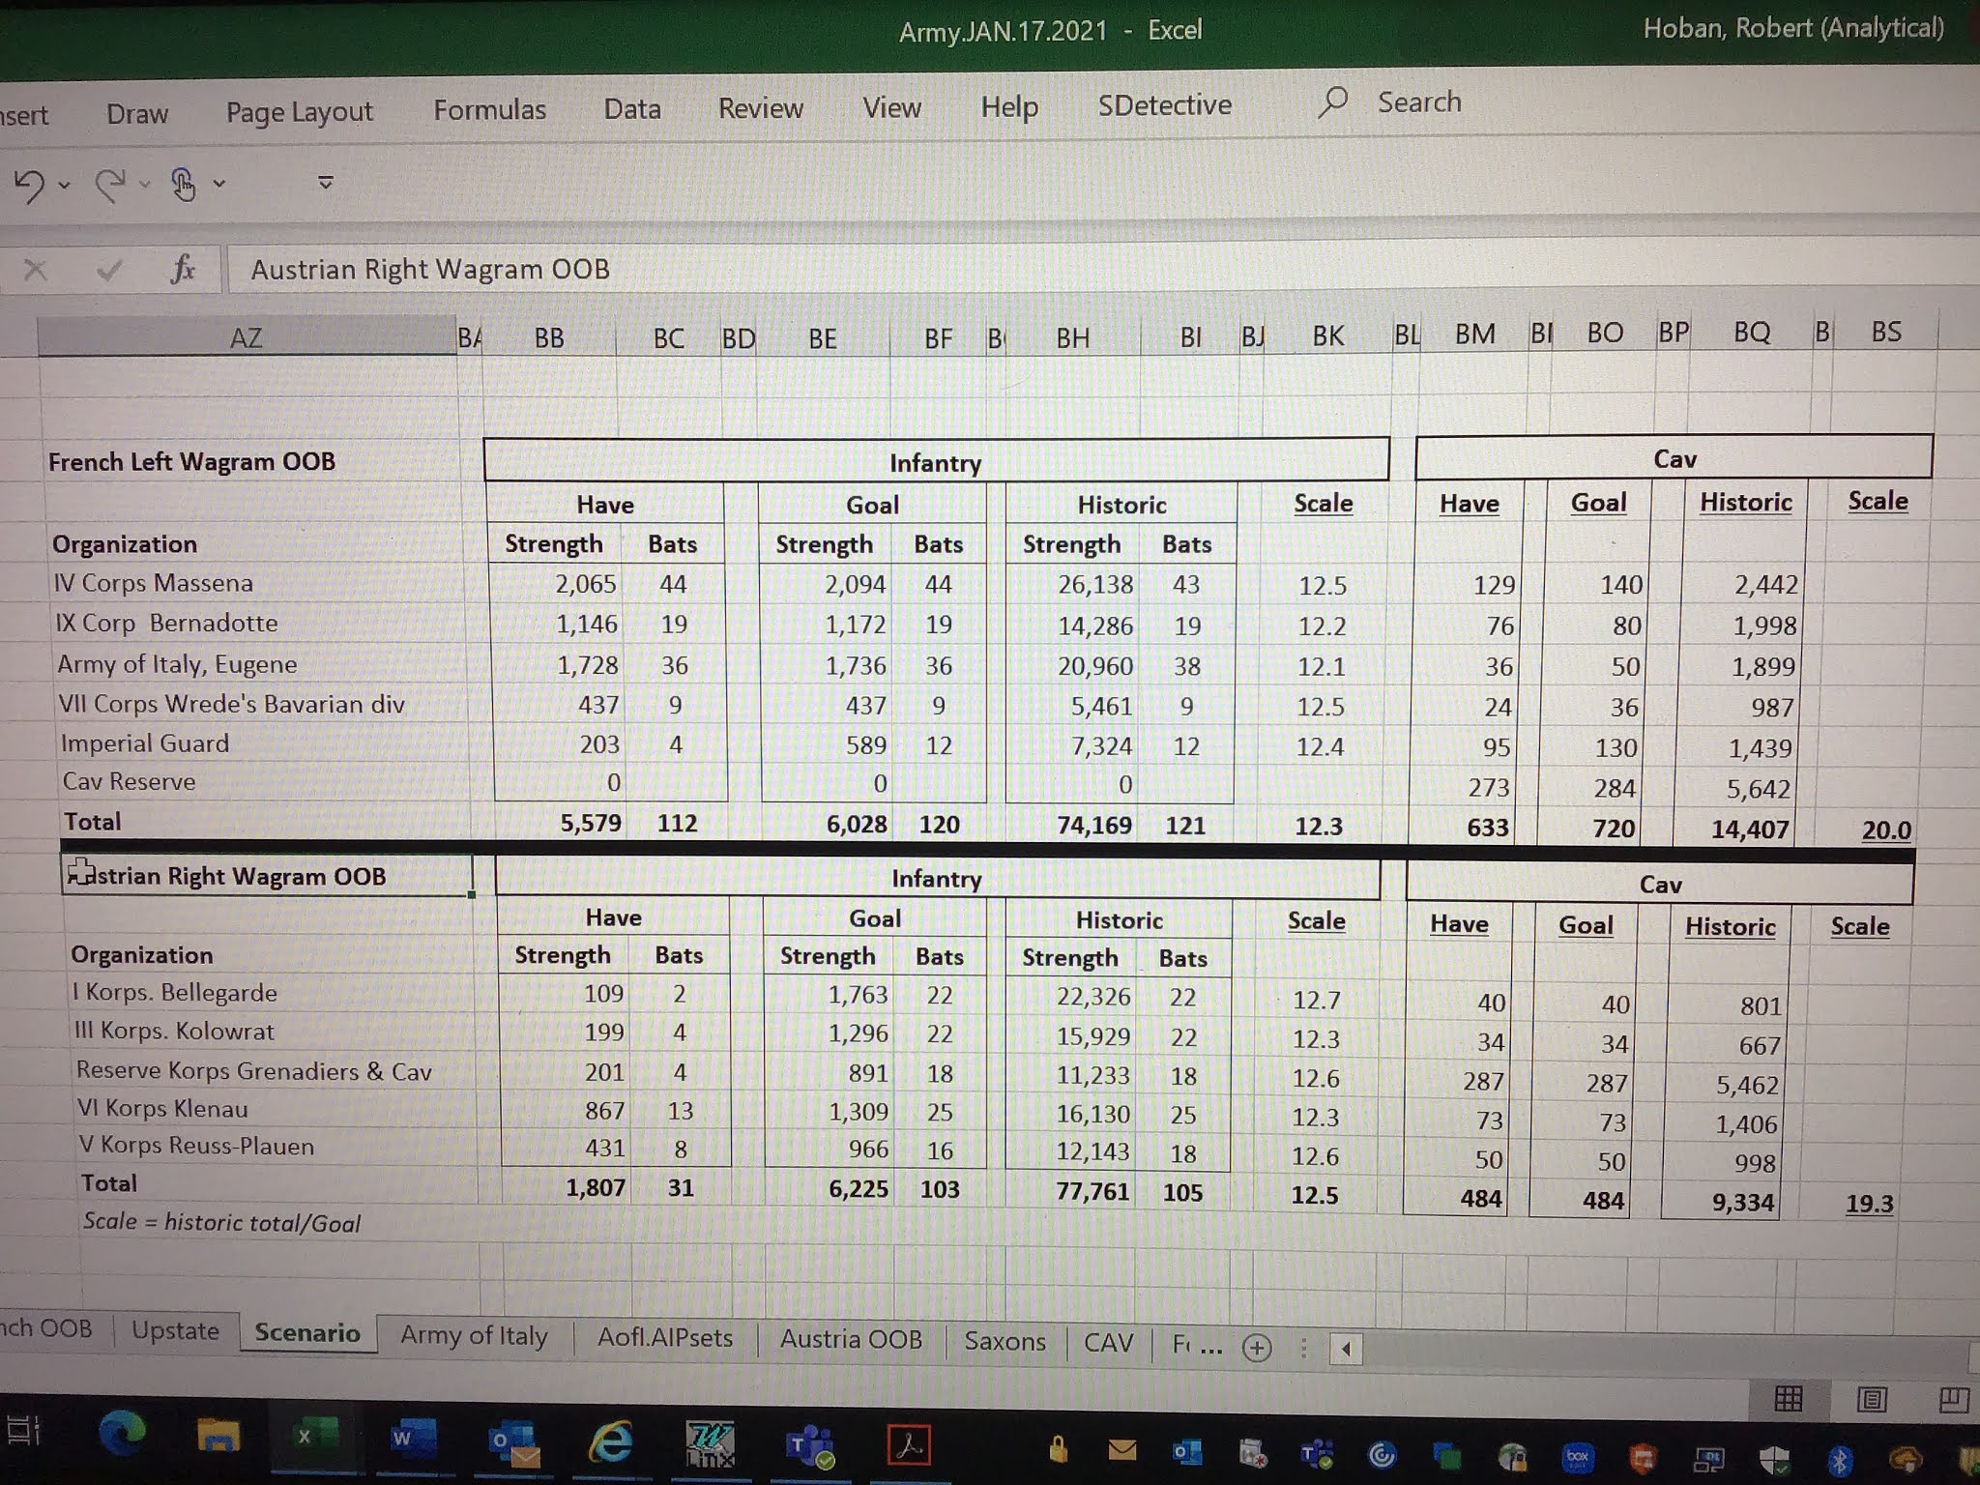Click the horizontal scroll left arrow
The height and width of the screenshot is (1485, 1980).
(x=1346, y=1349)
